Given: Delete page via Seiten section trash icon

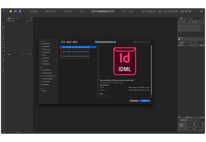Looking at the screenshot, I should point(31,54).
